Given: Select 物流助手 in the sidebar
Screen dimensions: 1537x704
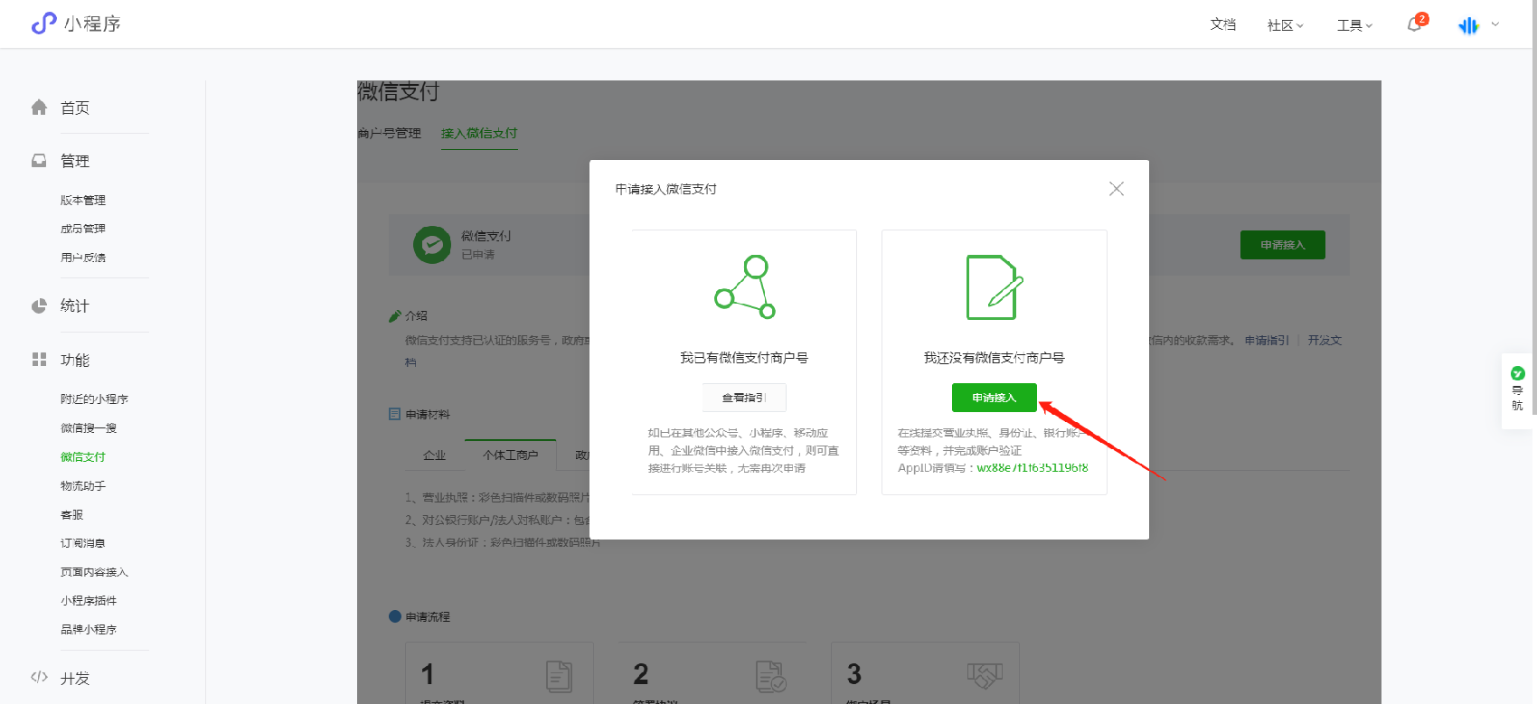Looking at the screenshot, I should [x=83, y=486].
